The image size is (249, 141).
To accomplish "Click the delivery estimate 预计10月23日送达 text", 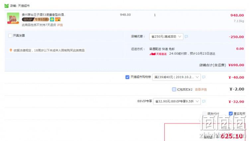I will [203, 54].
